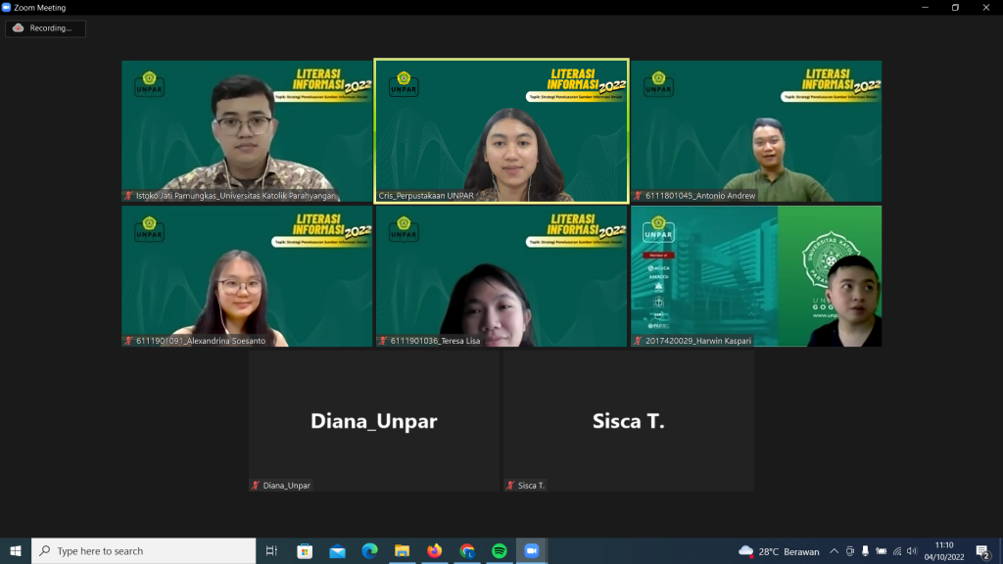This screenshot has height=564, width=1003.
Task: Open the weather widget showing 28°C Berawan
Action: click(780, 551)
